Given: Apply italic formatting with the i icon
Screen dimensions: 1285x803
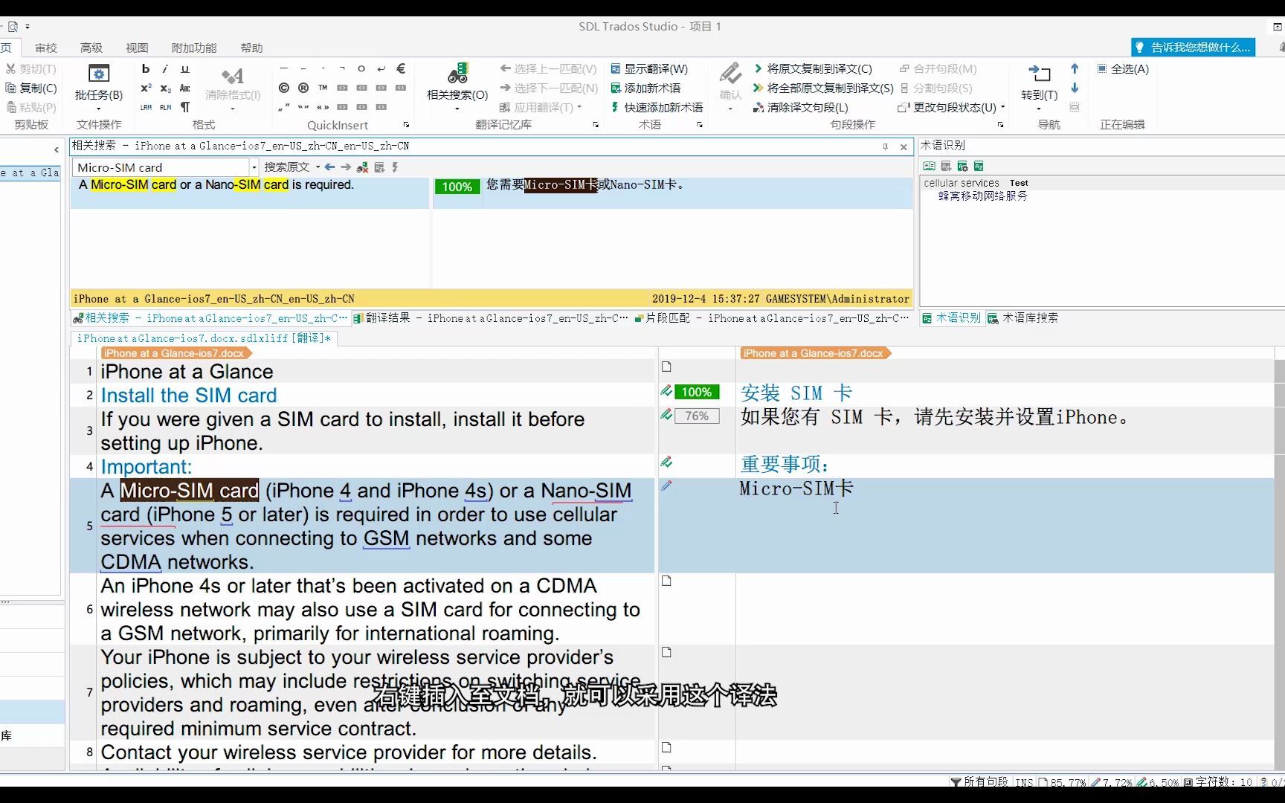Looking at the screenshot, I should pyautogui.click(x=165, y=68).
